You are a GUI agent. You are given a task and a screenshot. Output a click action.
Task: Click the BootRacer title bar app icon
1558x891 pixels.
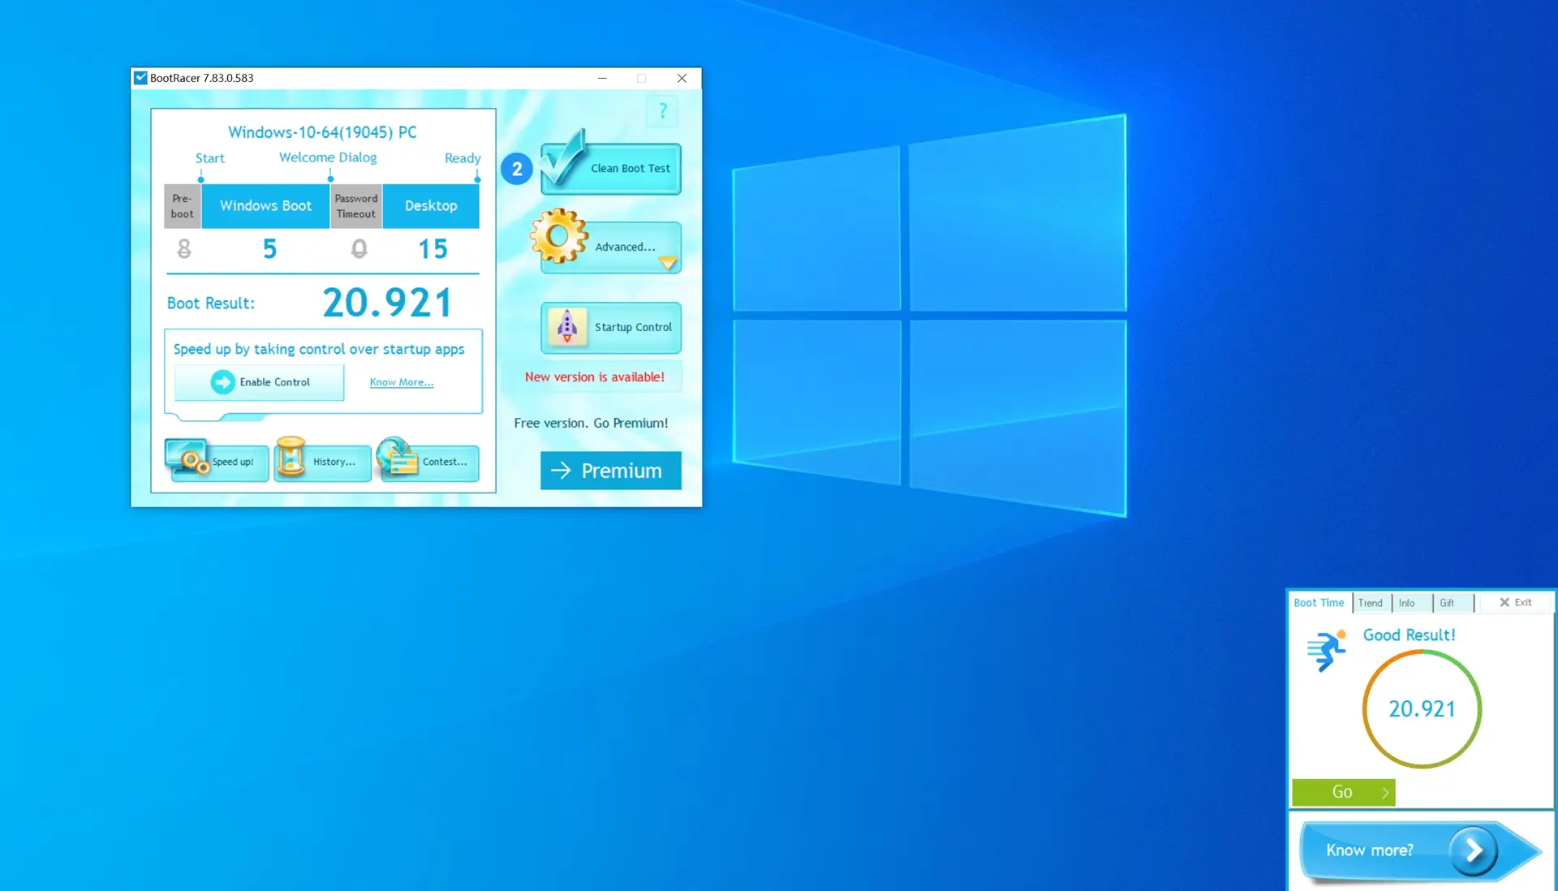(x=140, y=78)
